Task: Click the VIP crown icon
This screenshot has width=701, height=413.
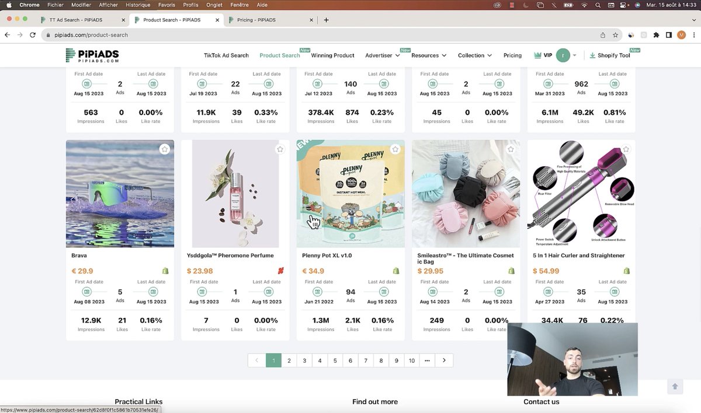Action: click(537, 55)
